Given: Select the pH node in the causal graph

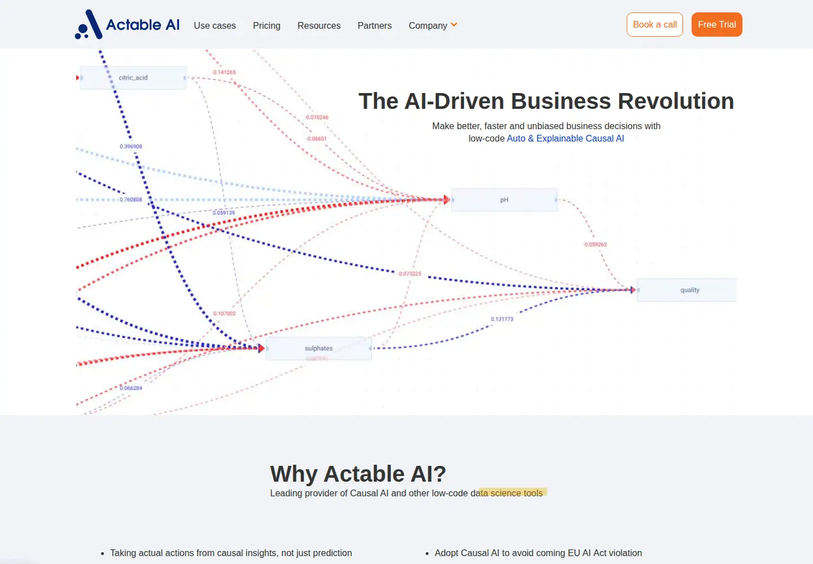Looking at the screenshot, I should click(x=504, y=200).
